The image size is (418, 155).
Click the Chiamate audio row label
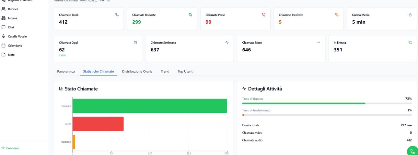[252, 140]
